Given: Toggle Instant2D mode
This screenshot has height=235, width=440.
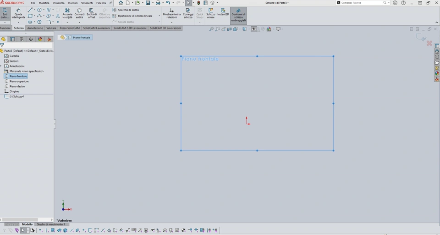Looking at the screenshot, I should tap(223, 12).
